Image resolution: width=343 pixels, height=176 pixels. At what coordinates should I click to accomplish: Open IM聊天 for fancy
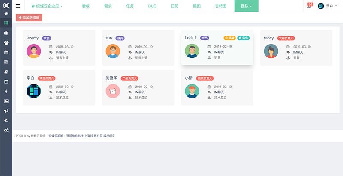click(298, 52)
